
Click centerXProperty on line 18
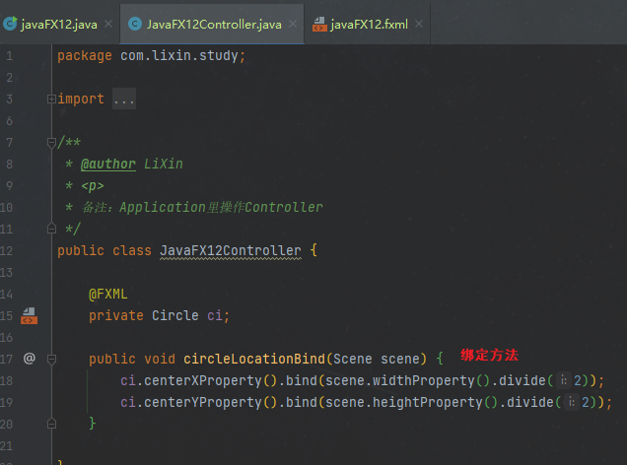click(203, 380)
